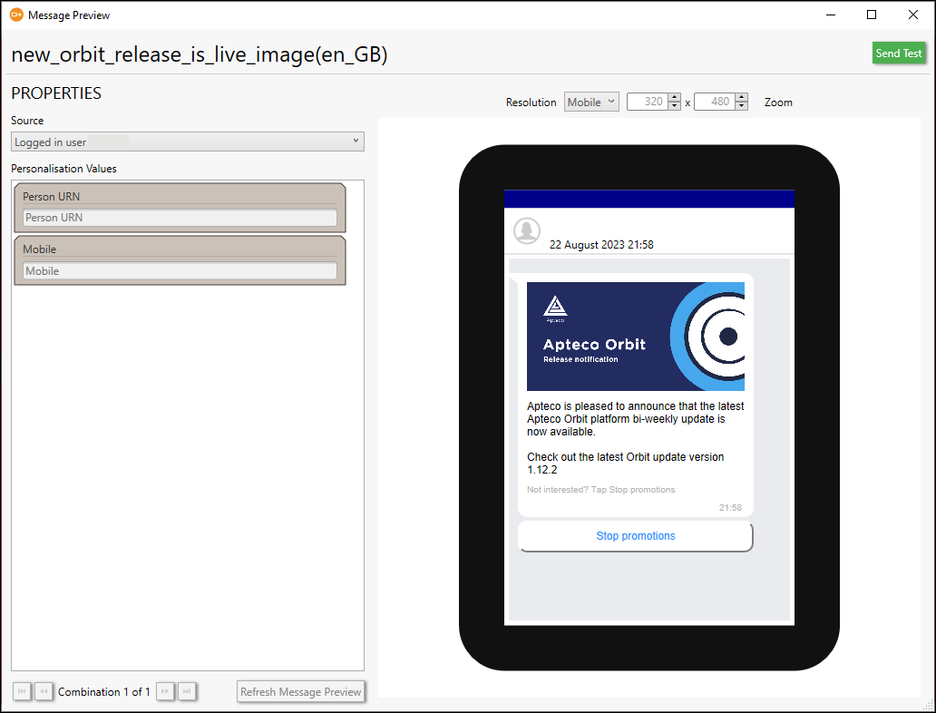Focus the Person URN input field

(180, 218)
